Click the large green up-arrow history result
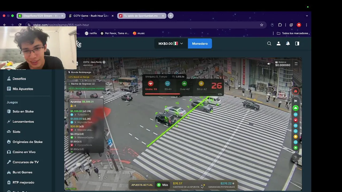Image resolution: width=342 pixels, height=192 pixels. click(296, 108)
